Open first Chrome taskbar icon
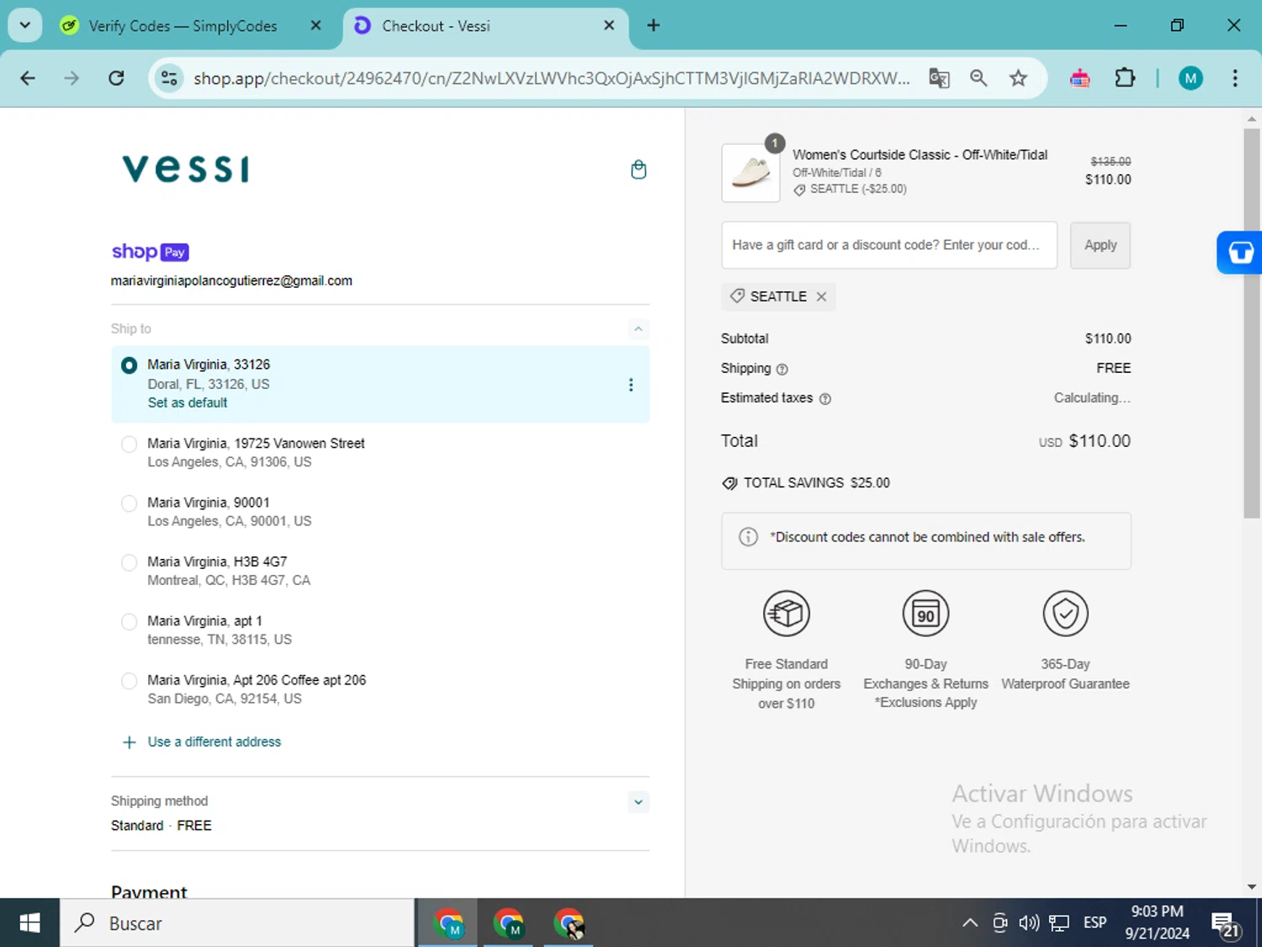 click(x=448, y=923)
